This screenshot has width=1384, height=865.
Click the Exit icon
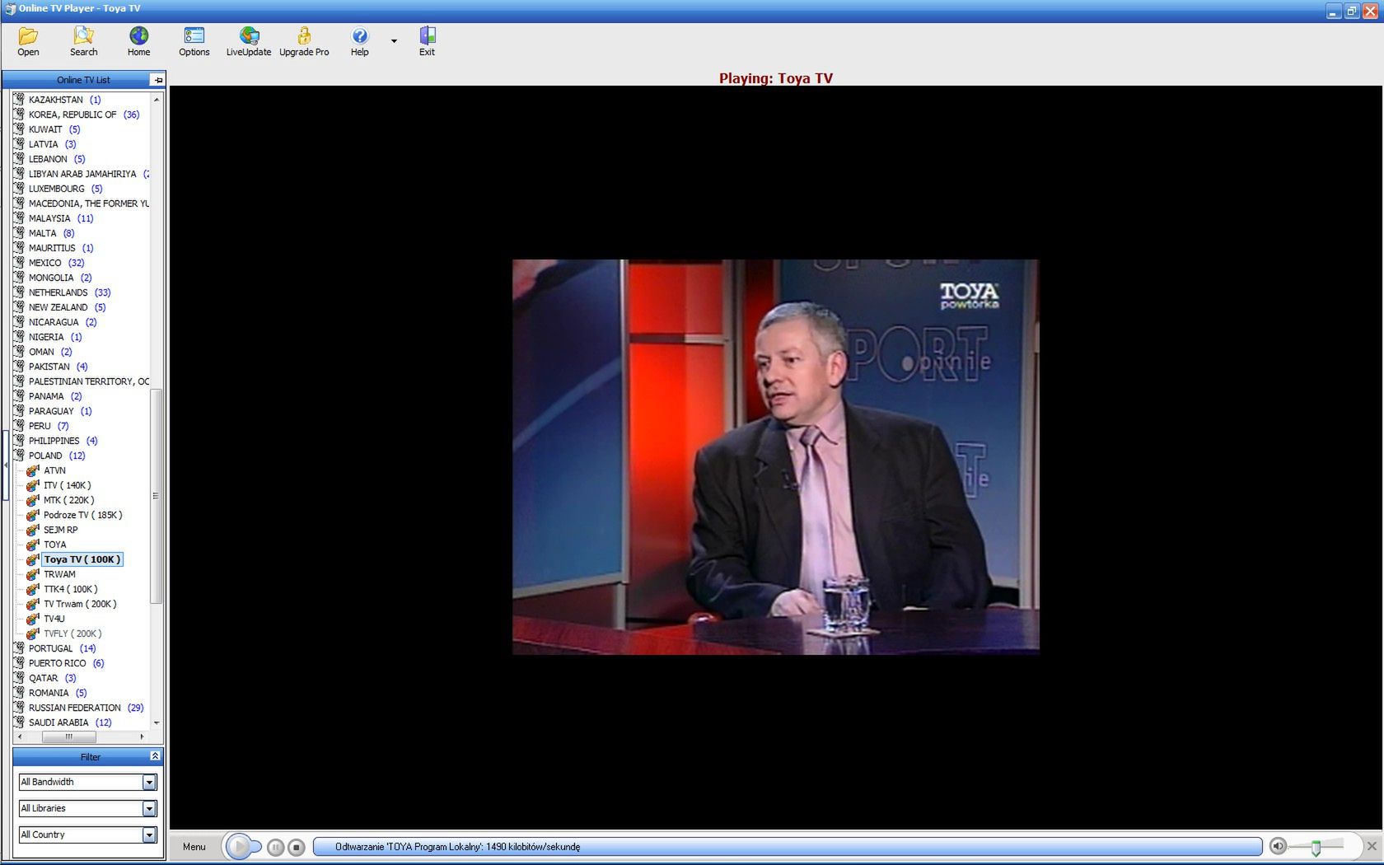coord(427,41)
